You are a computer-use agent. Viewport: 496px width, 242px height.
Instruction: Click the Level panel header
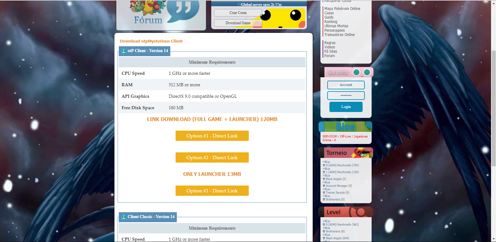pos(346,212)
